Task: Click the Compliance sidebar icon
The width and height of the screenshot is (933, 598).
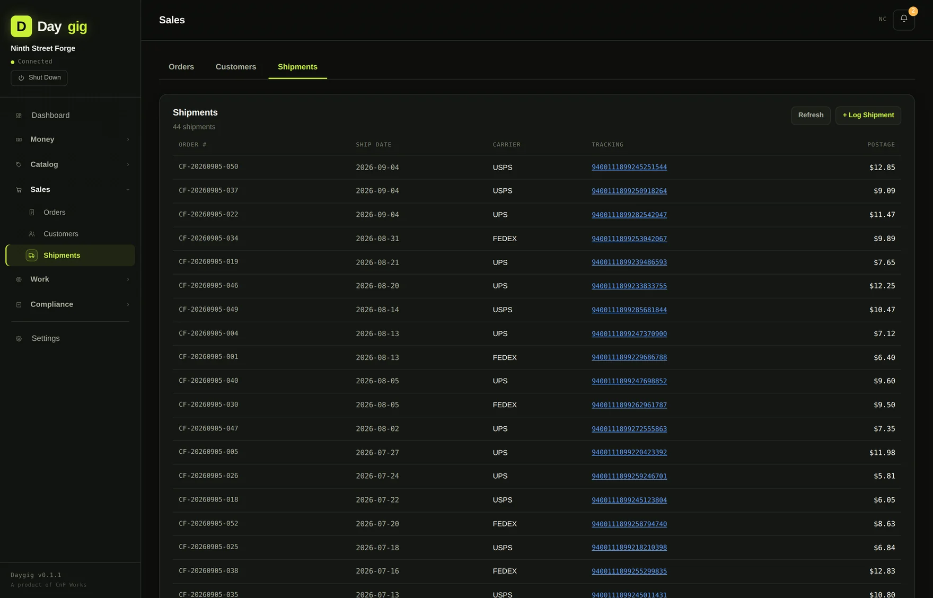Action: [x=19, y=305]
